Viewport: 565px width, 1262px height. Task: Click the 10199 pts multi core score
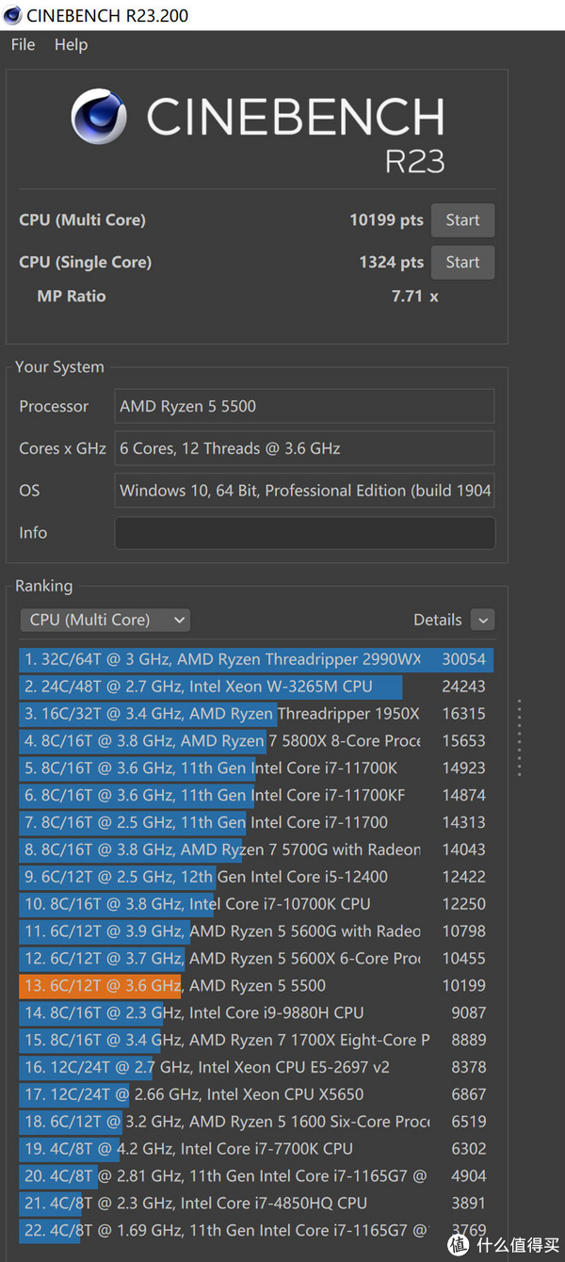pyautogui.click(x=386, y=220)
